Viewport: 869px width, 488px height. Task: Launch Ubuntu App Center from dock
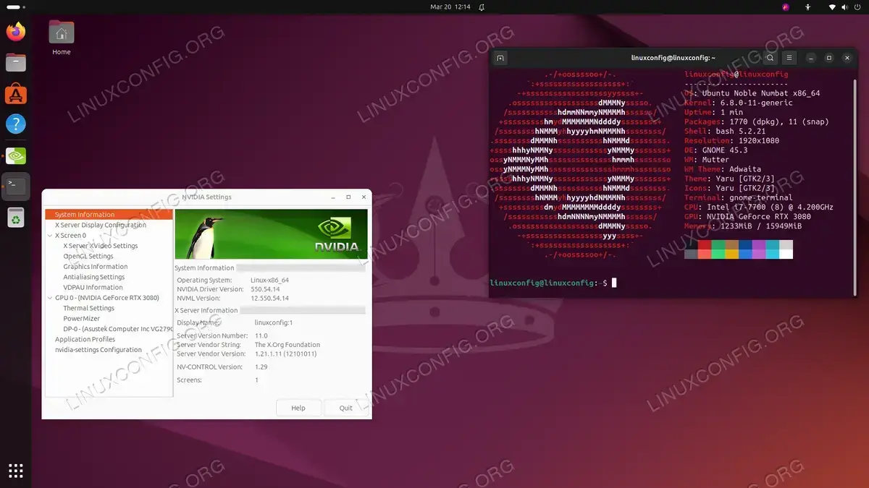[x=16, y=94]
